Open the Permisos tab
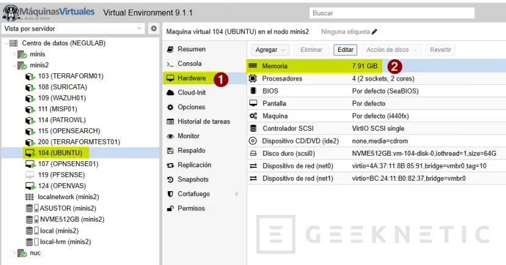Image resolution: width=506 pixels, height=265 pixels. [x=204, y=208]
